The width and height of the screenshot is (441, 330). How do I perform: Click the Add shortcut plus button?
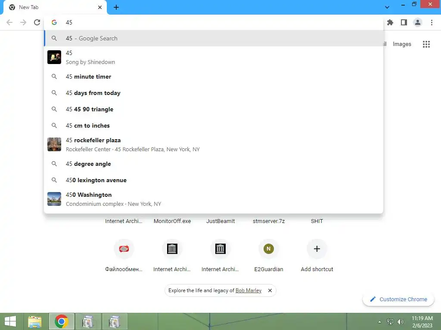point(317,249)
